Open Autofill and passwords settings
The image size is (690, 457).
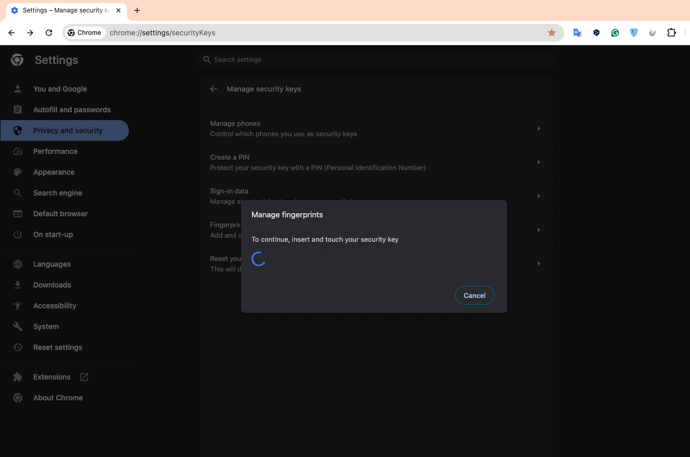pos(72,110)
